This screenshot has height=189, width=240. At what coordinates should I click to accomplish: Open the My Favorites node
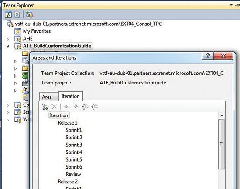(x=37, y=31)
